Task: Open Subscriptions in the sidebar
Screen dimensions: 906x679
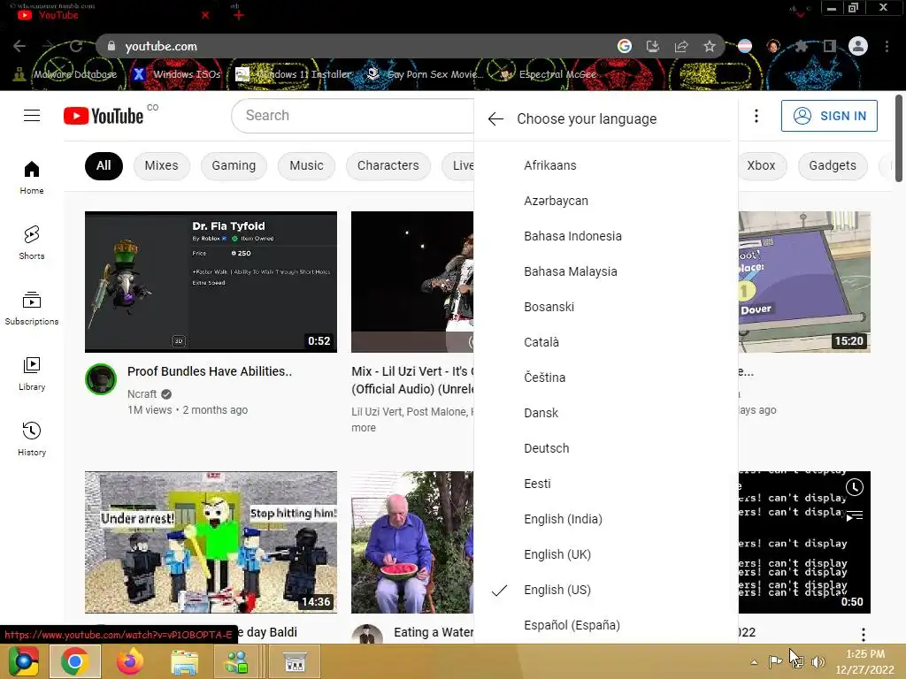Action: pos(32,309)
